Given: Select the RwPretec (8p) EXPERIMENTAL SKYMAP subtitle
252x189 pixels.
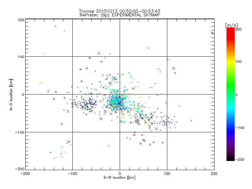Looking at the screenshot, I should click(120, 15).
